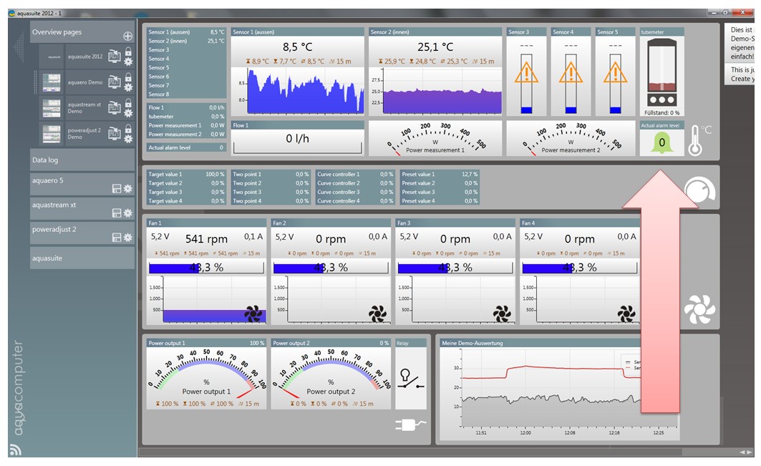Click Sensor 4 warning triangle icon
The height and width of the screenshot is (466, 761).
571,73
